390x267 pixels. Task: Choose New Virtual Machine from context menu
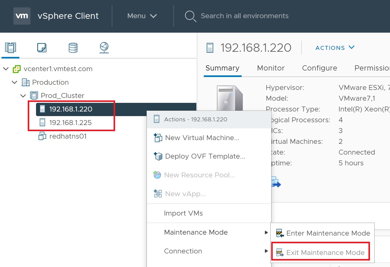point(202,138)
